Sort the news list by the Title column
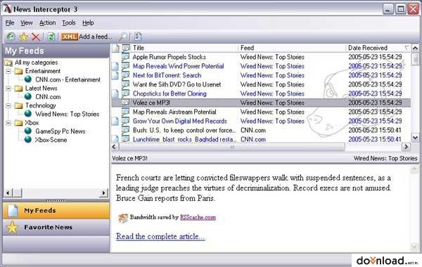 [184, 48]
